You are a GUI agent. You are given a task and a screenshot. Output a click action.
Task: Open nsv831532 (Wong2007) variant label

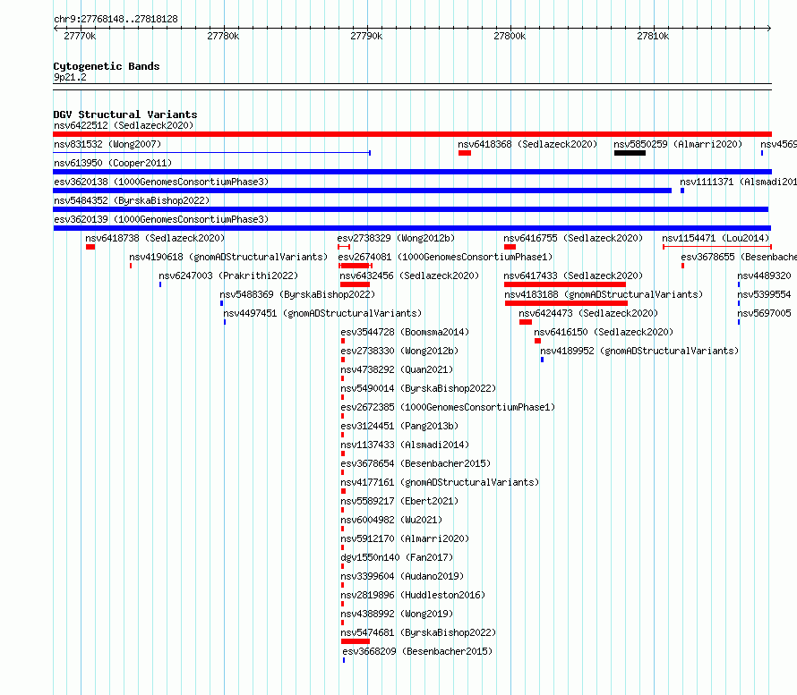point(107,144)
